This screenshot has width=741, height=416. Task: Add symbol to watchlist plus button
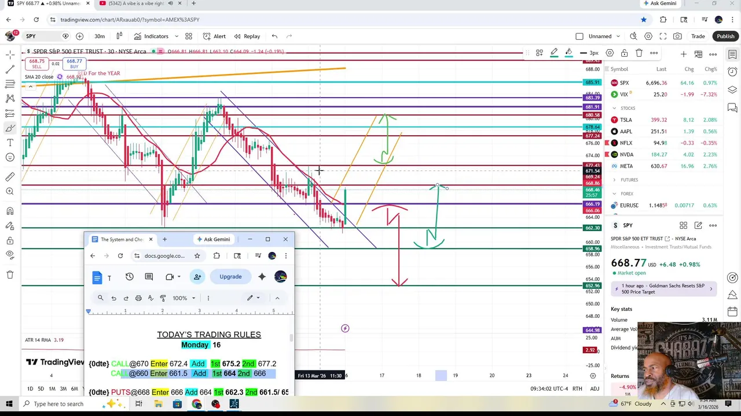(x=684, y=54)
